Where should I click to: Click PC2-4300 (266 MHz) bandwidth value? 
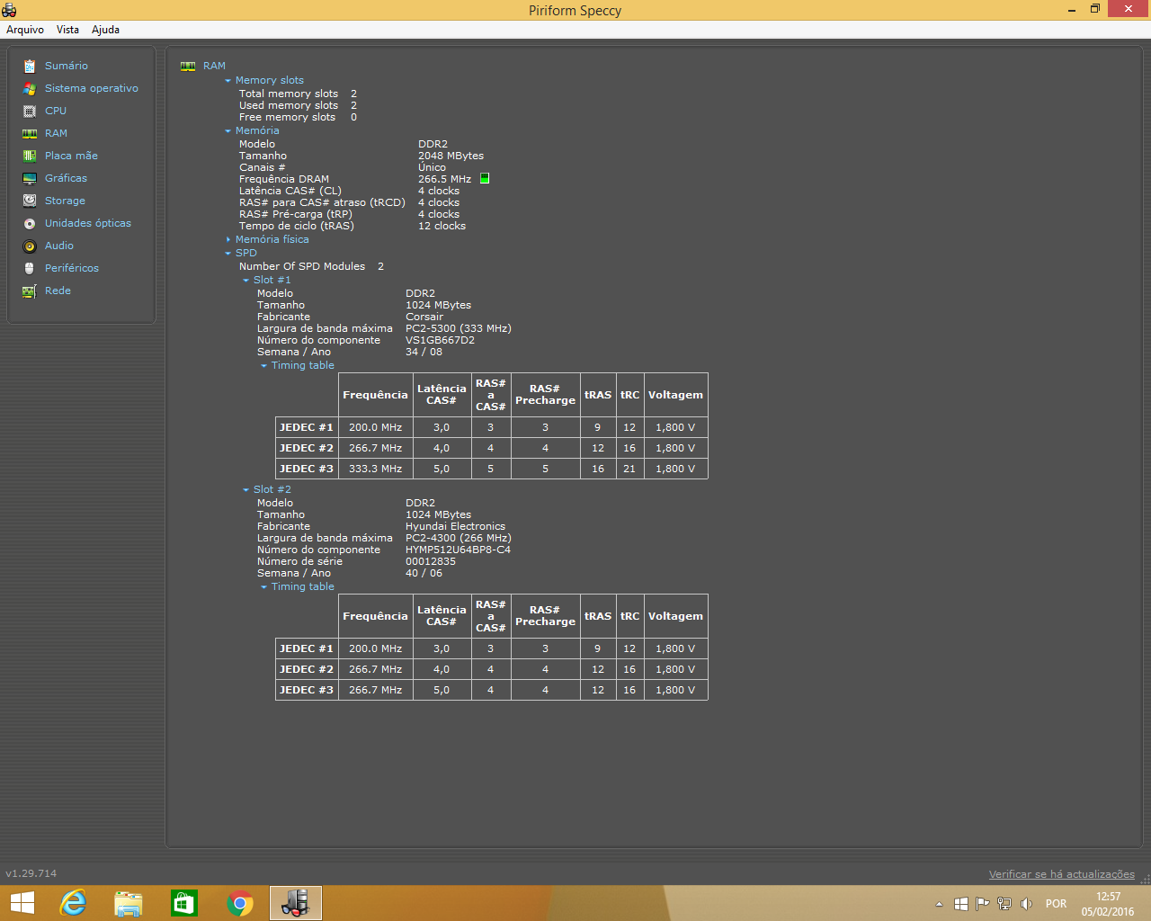pyautogui.click(x=459, y=538)
